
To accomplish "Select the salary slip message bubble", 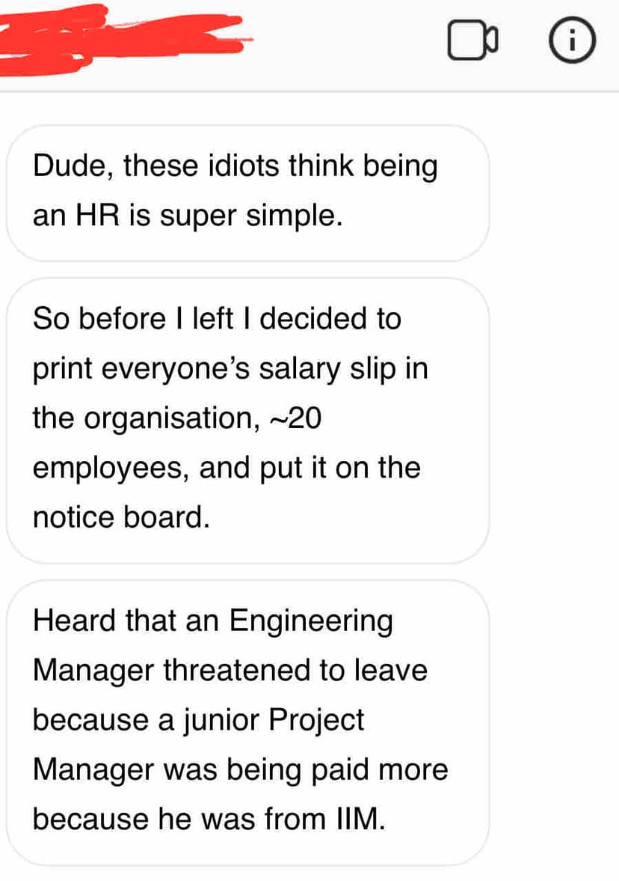I will 247,419.
